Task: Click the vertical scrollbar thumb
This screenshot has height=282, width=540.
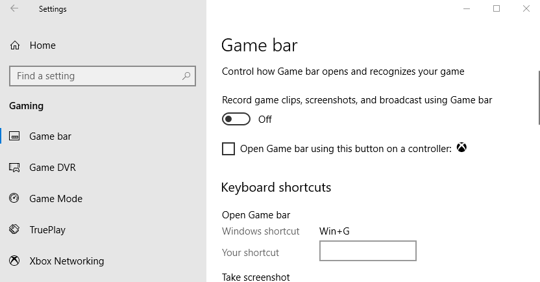Action: pos(538,97)
